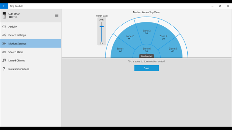232x130 pixels.
Task: Click the 30 ft label on the range slider
Action: tap(101, 19)
